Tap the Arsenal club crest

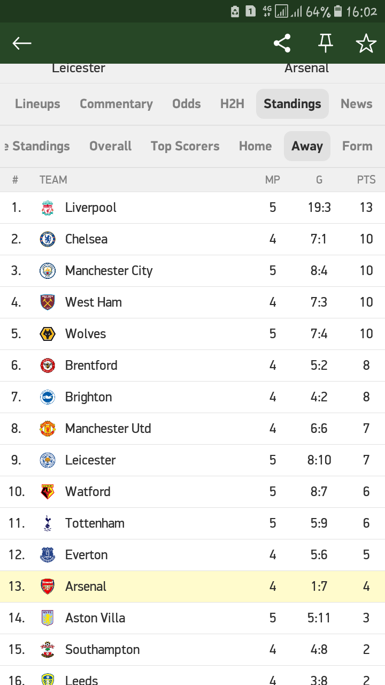point(48,587)
